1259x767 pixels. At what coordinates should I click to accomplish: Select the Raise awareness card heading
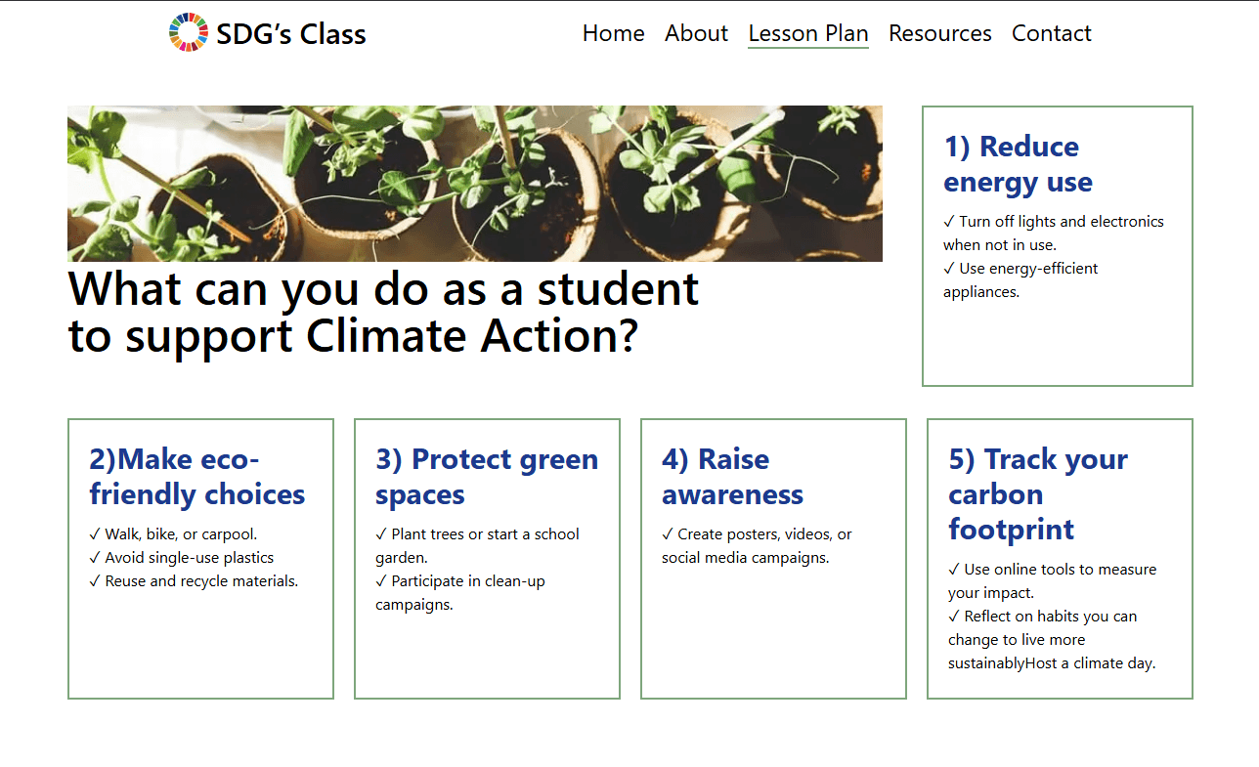coord(731,477)
